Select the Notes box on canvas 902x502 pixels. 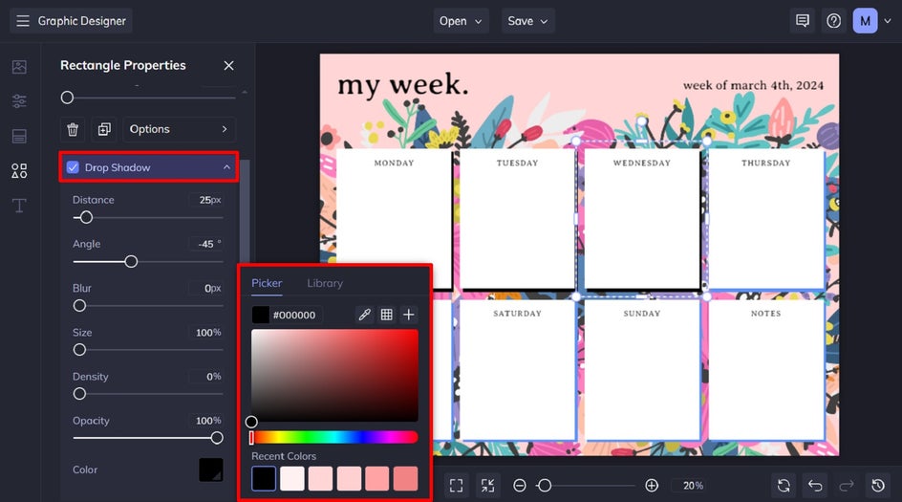(765, 370)
